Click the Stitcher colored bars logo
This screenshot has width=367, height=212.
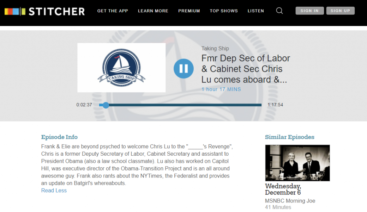[x=15, y=11]
